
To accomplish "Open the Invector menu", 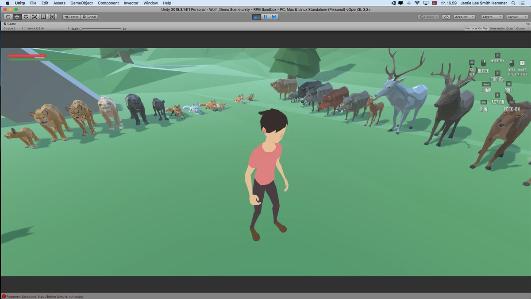I will tap(131, 3).
